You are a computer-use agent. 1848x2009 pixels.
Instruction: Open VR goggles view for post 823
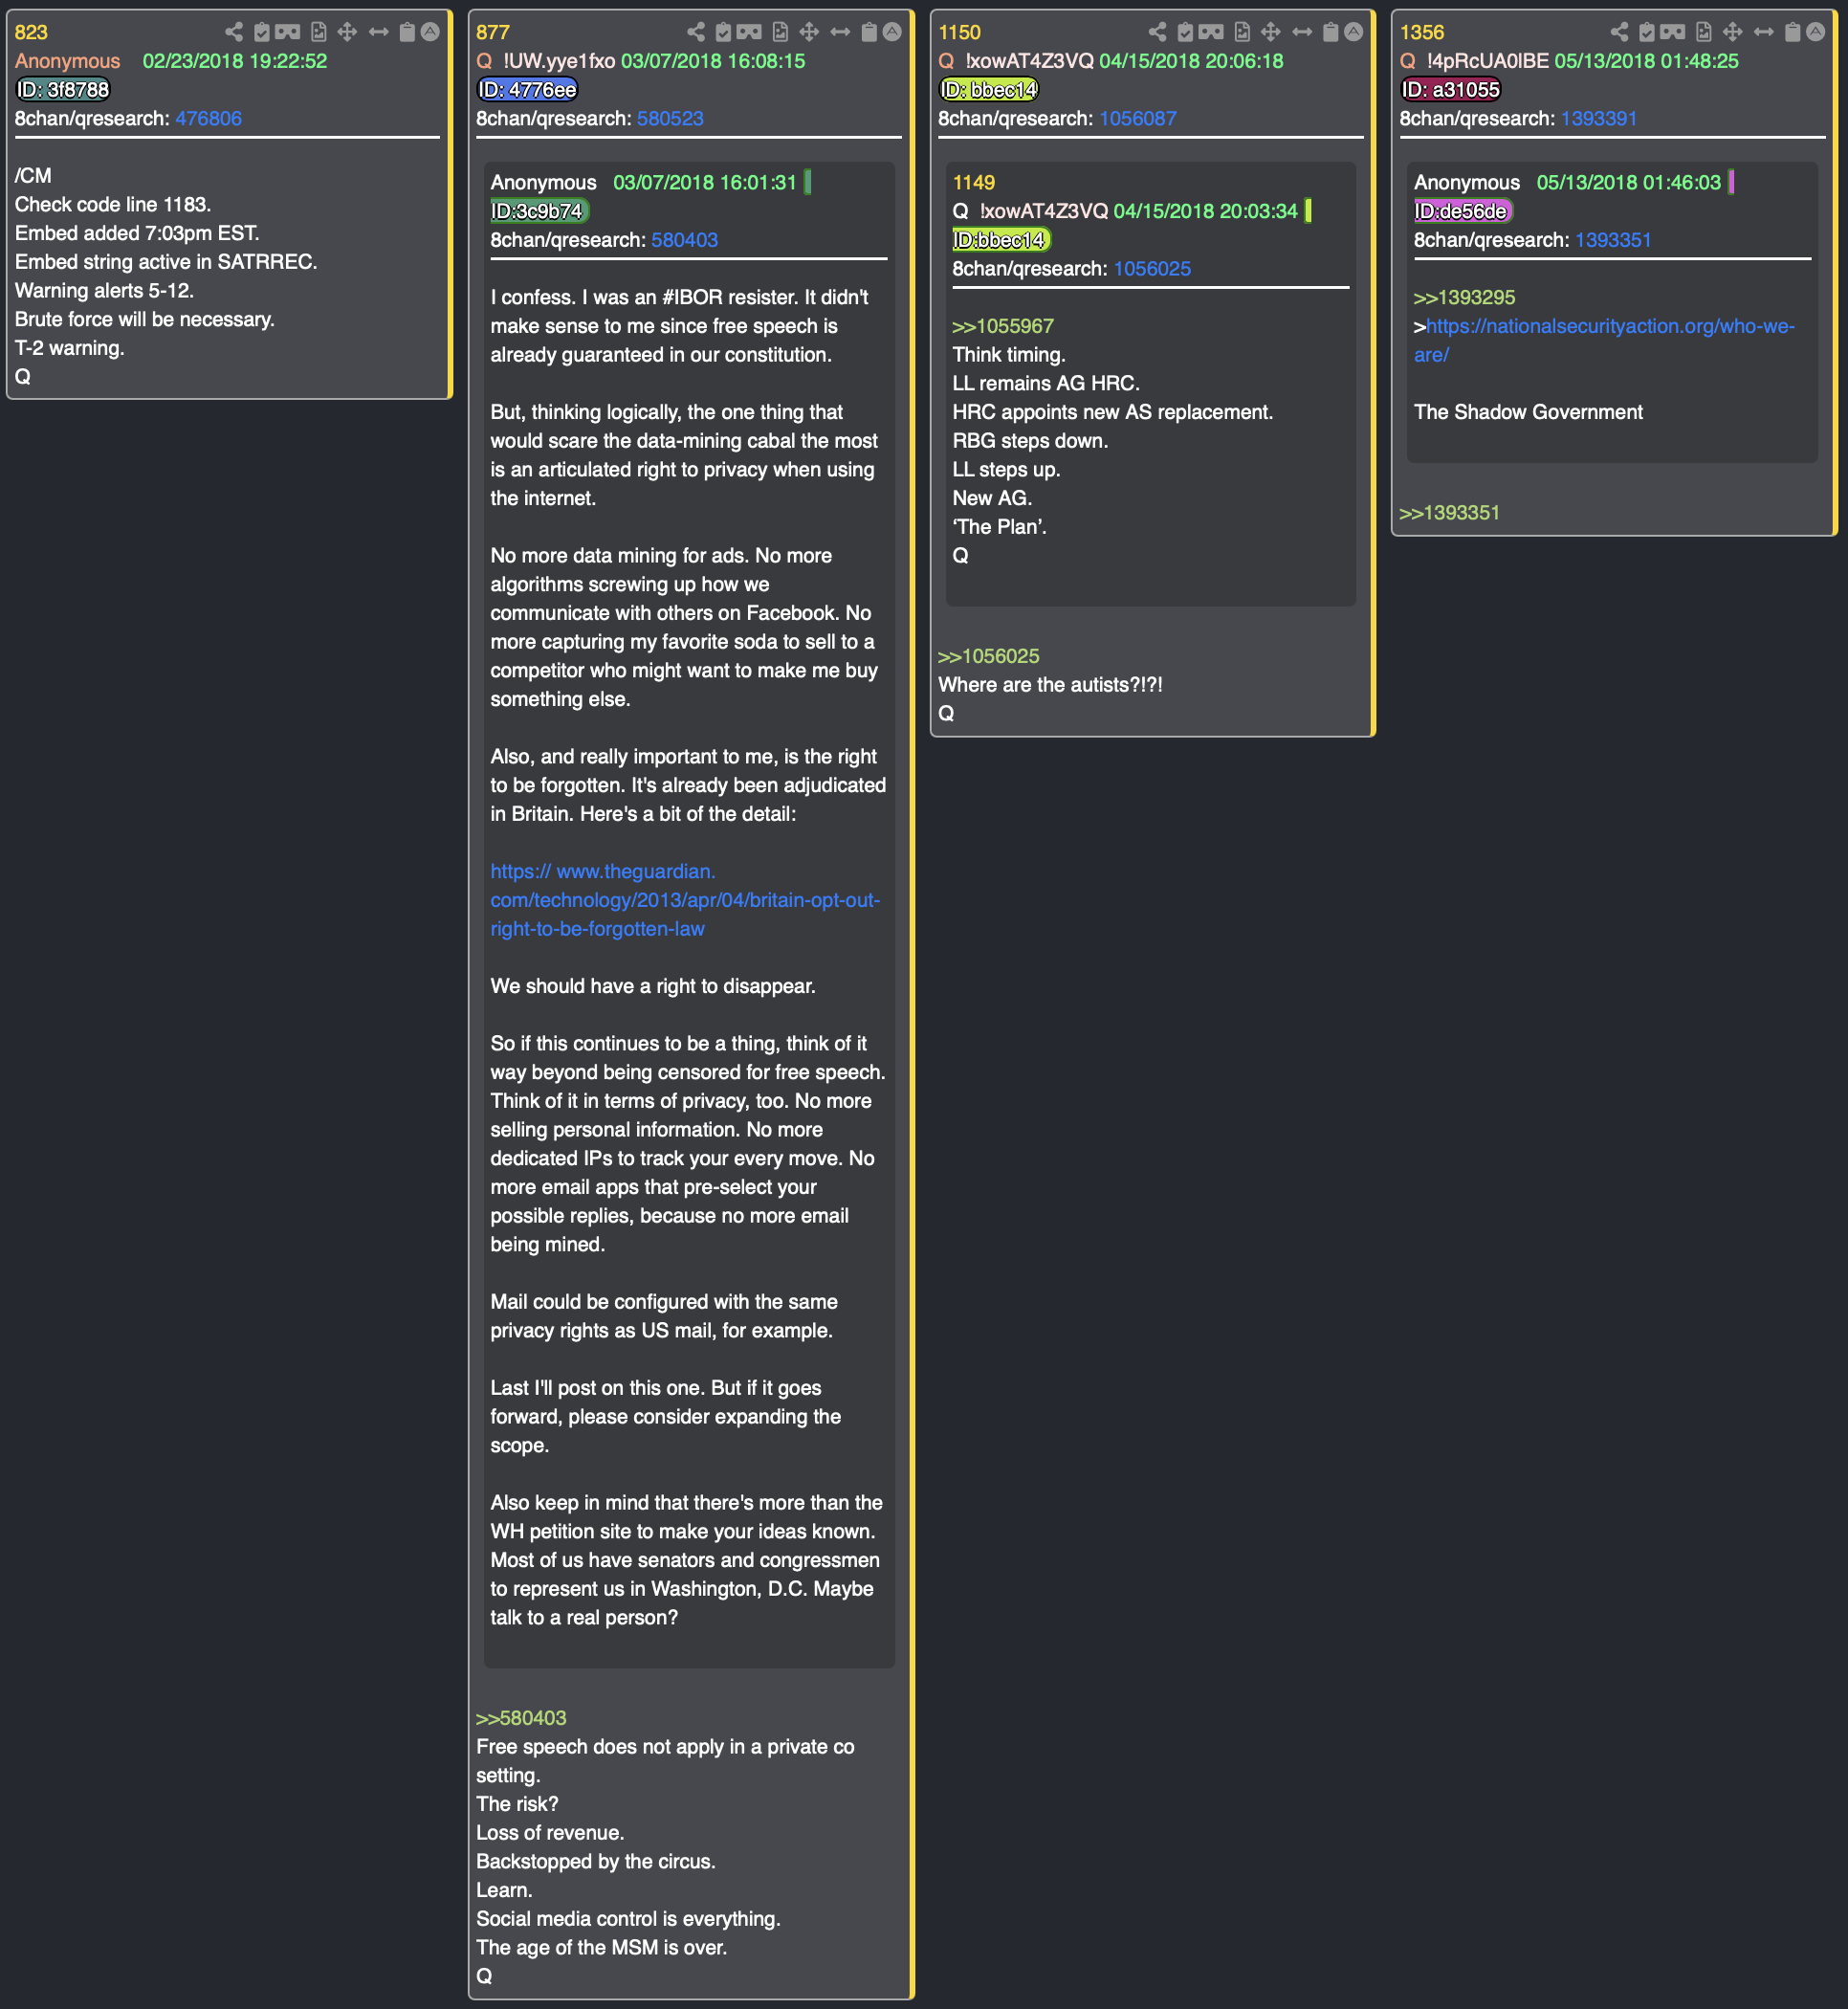pos(287,32)
